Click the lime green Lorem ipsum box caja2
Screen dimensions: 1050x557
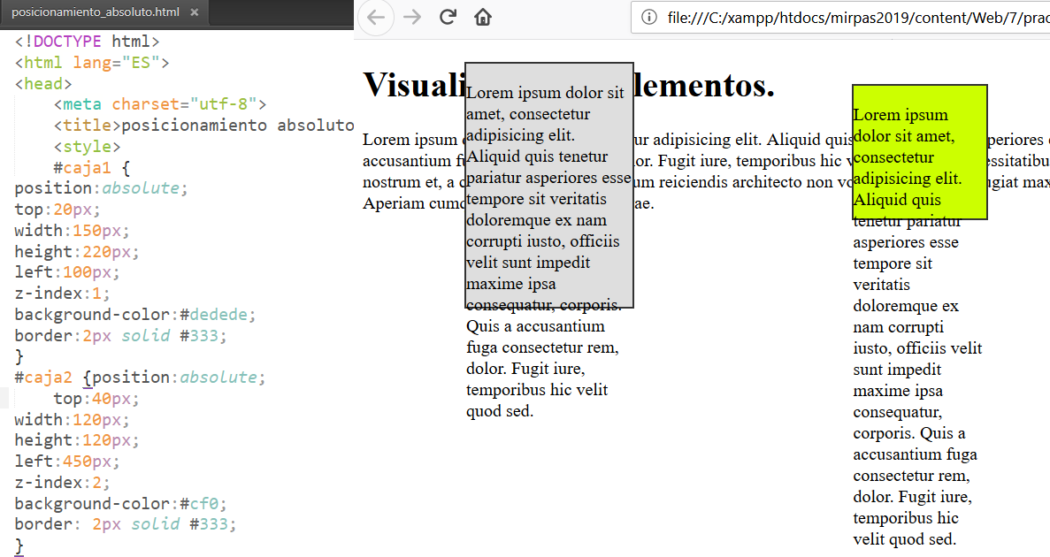coord(920,152)
